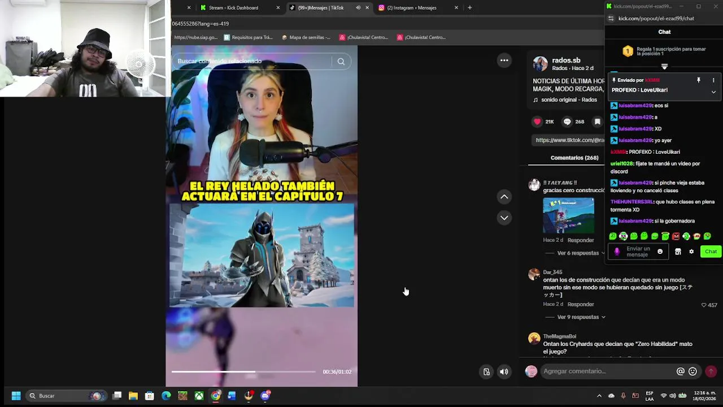The width and height of the screenshot is (723, 407).
Task: Open Kick chat settings gear
Action: [x=691, y=252]
